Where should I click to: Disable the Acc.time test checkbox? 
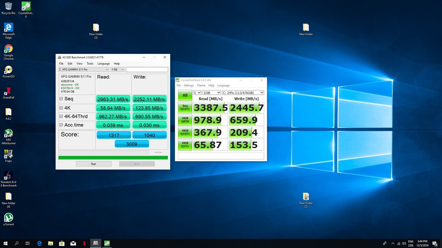pos(61,125)
